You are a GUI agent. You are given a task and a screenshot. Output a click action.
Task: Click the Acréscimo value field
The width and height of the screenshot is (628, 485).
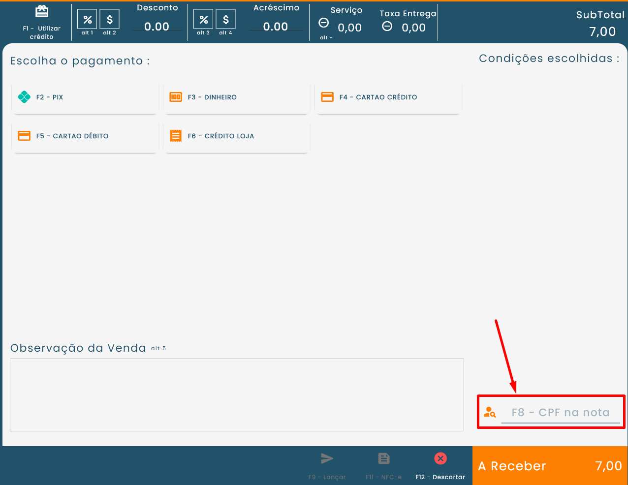click(x=276, y=27)
